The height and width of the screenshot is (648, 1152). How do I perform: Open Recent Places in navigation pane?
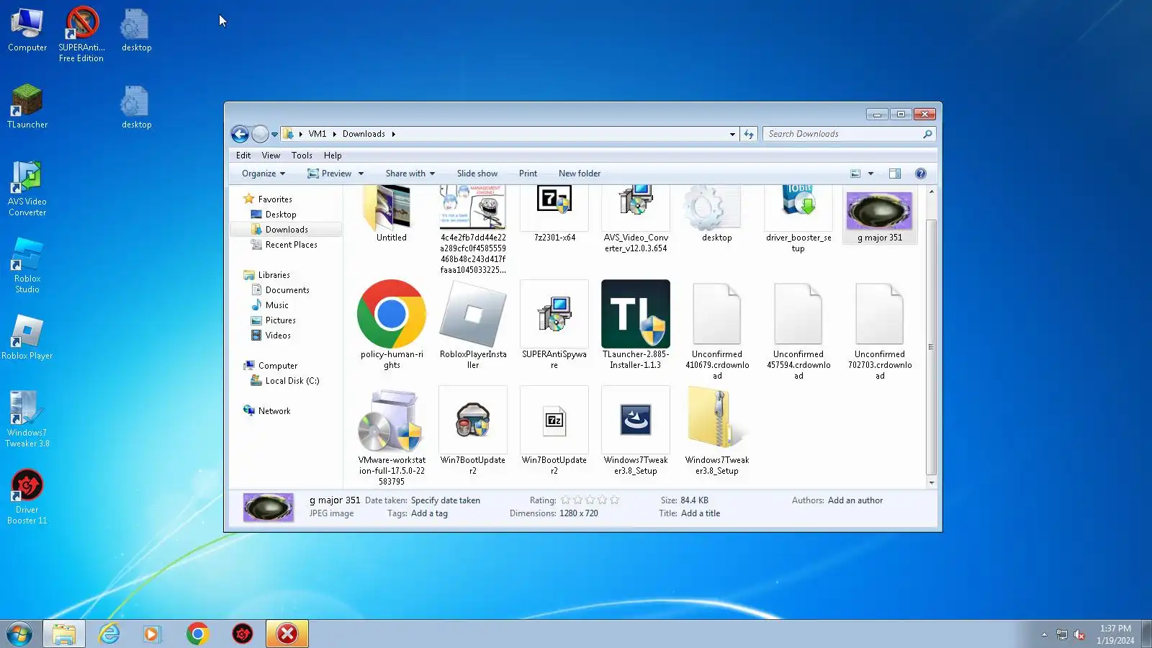tap(291, 245)
